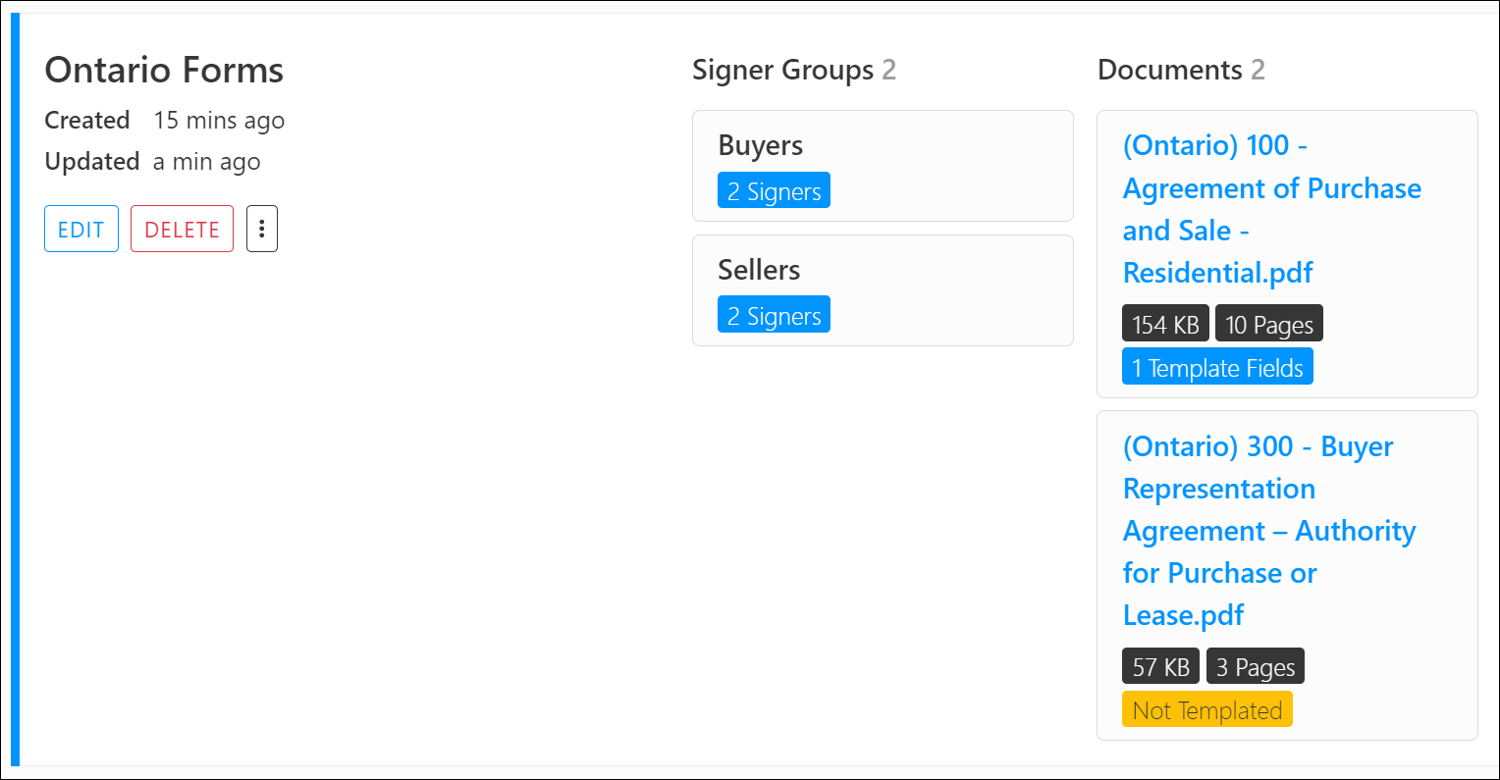The width and height of the screenshot is (1500, 780).
Task: Click the 3 Pages badge
Action: [x=1255, y=665]
